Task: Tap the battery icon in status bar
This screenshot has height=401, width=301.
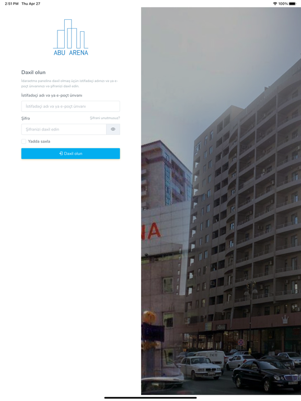Action: click(x=293, y=4)
